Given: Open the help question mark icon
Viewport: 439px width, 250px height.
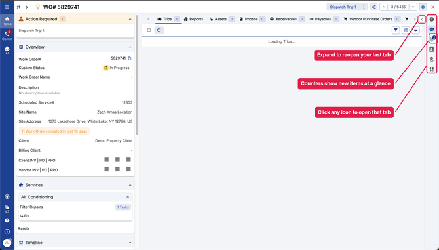Looking at the screenshot, I should click(x=7, y=220).
